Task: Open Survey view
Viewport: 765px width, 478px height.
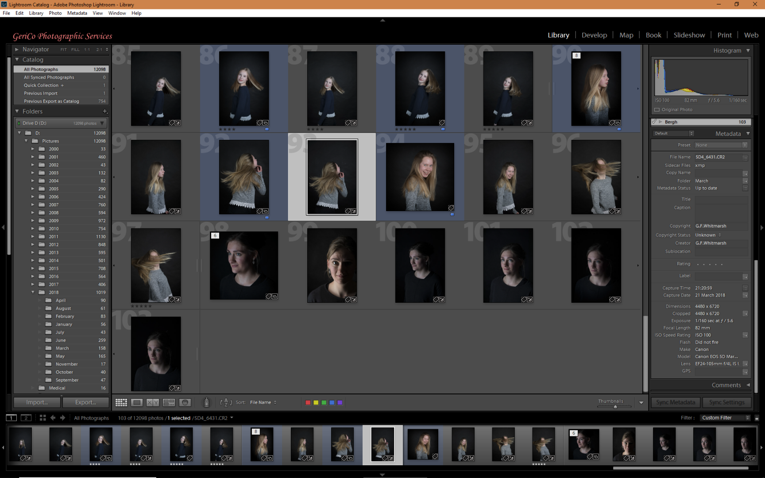Action: (x=169, y=402)
